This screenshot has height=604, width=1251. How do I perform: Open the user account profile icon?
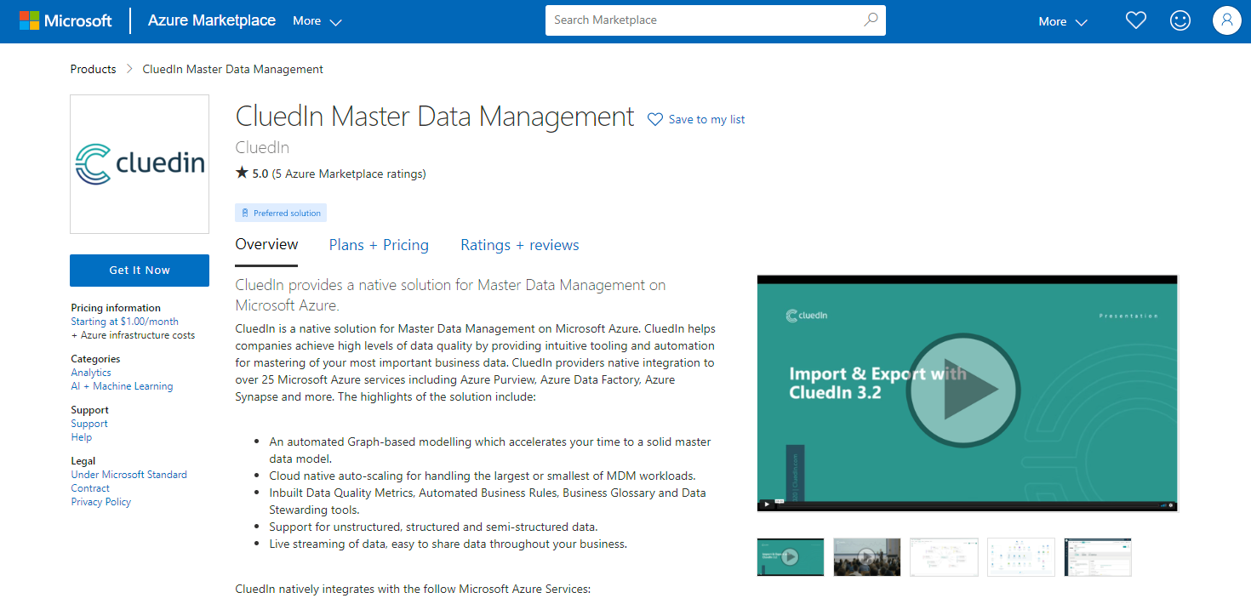pyautogui.click(x=1226, y=20)
